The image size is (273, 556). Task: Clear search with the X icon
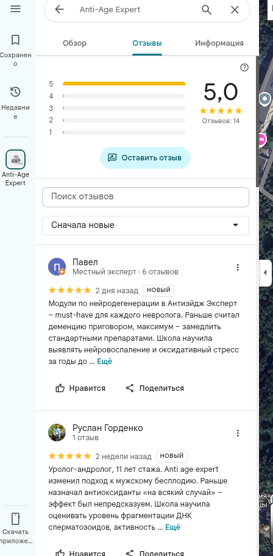pyautogui.click(x=235, y=10)
